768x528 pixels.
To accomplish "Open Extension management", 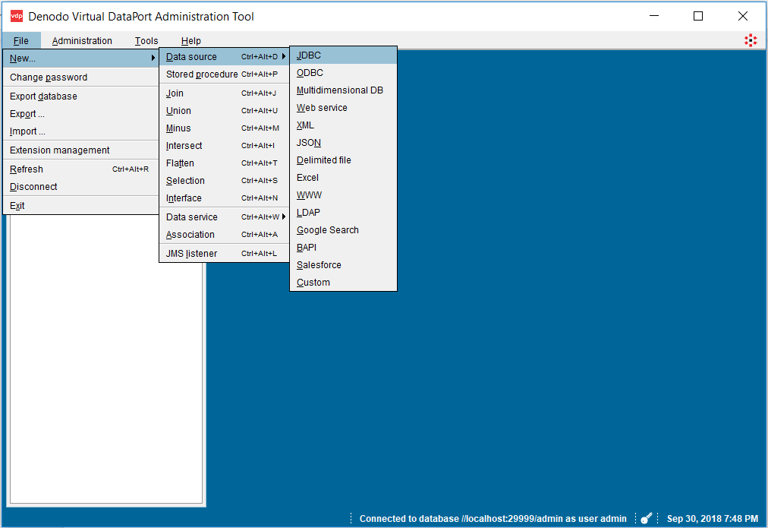I will 80,150.
